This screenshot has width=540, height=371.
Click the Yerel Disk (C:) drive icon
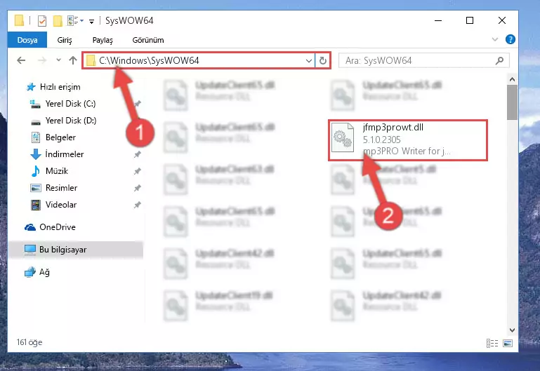pyautogui.click(x=35, y=104)
